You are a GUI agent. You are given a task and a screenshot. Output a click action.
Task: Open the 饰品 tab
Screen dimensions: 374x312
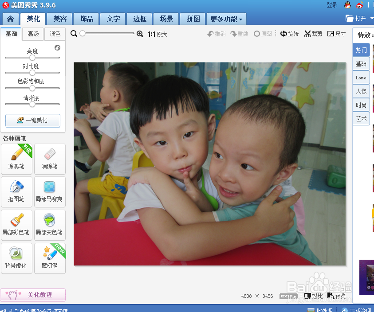click(87, 19)
